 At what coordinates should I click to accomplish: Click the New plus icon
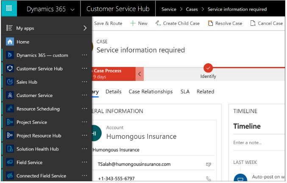[x=133, y=23]
